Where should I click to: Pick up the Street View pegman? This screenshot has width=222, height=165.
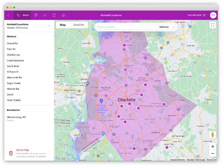click(x=212, y=134)
